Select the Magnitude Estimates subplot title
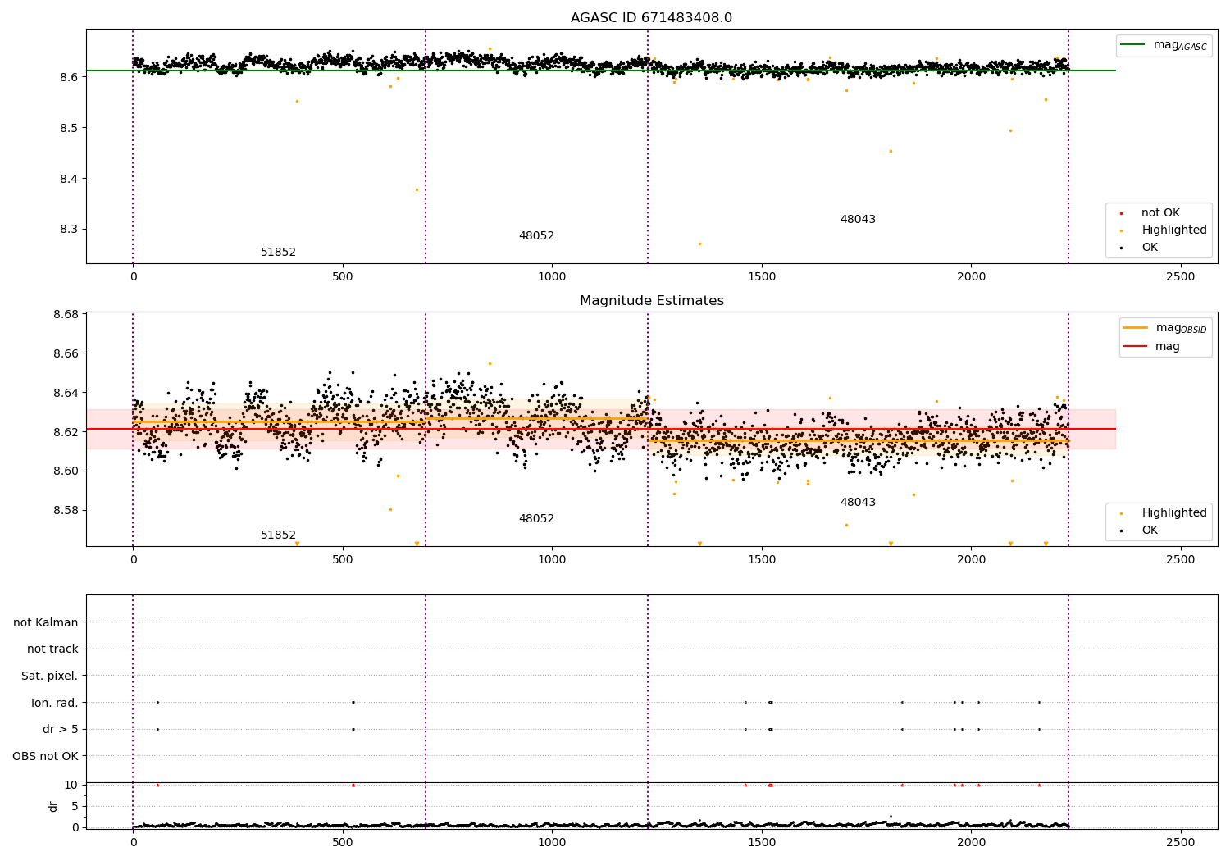 click(651, 301)
